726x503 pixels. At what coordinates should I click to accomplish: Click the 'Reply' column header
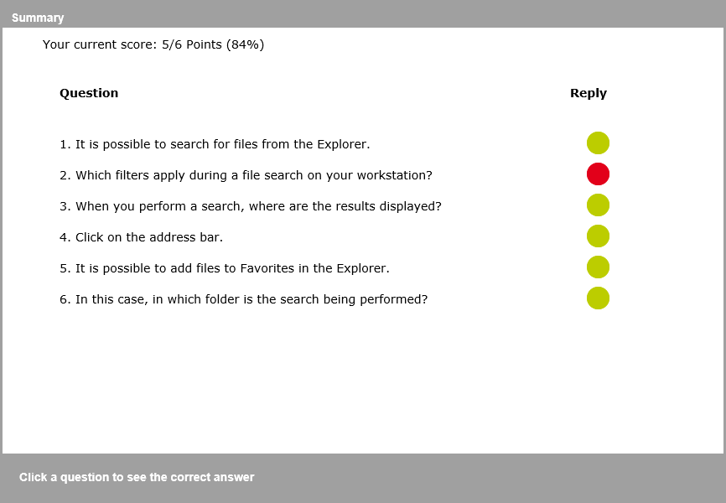pos(589,93)
